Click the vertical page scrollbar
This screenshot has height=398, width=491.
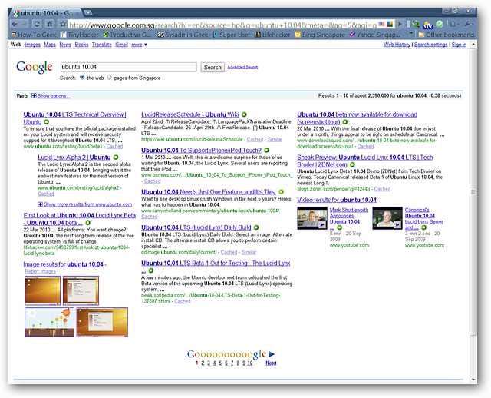[x=472, y=192]
